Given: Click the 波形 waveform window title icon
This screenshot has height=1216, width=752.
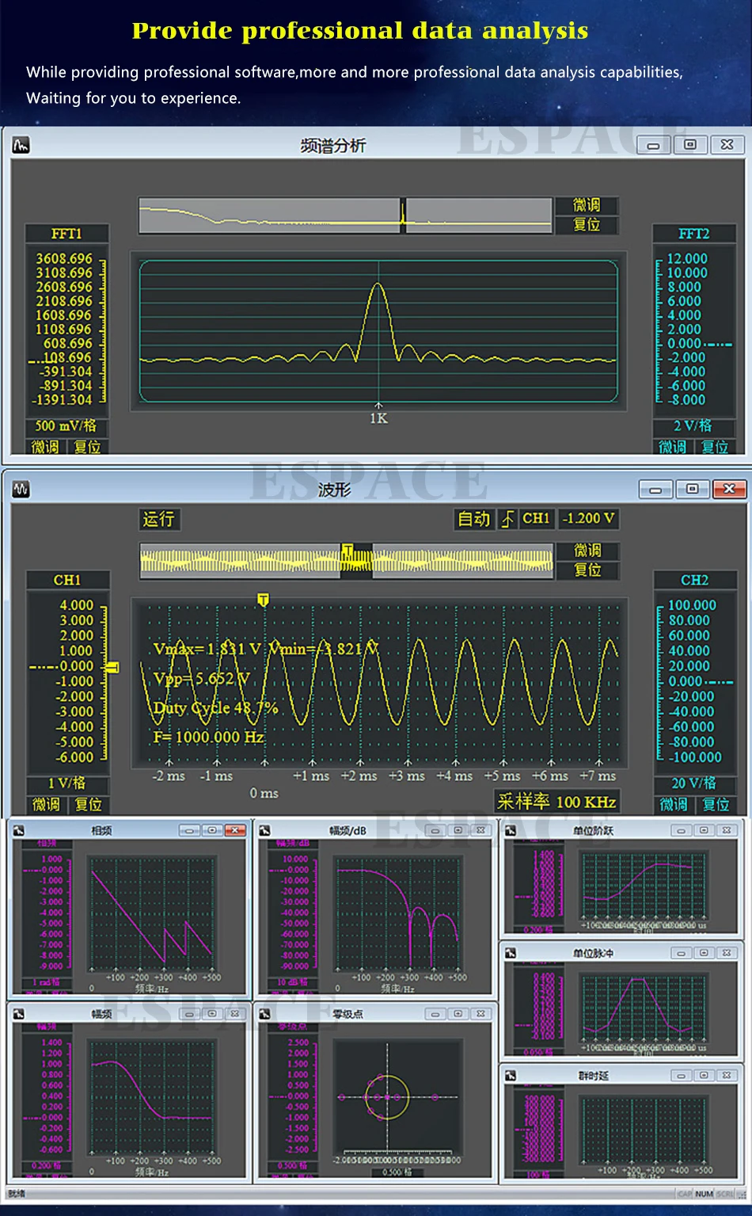Looking at the screenshot, I should (21, 489).
